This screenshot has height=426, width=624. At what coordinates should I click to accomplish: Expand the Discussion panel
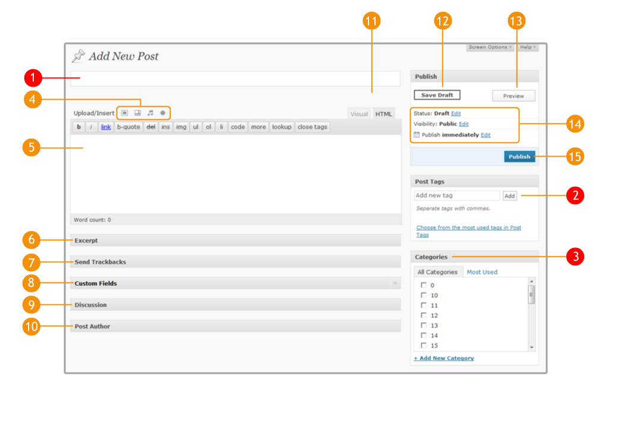pos(235,305)
